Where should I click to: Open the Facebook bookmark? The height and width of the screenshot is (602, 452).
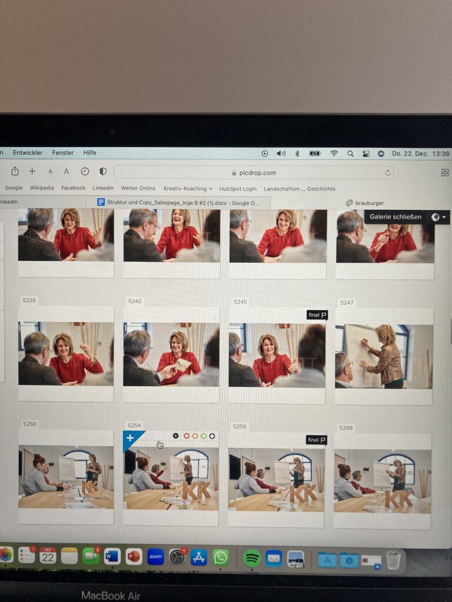[x=73, y=188]
